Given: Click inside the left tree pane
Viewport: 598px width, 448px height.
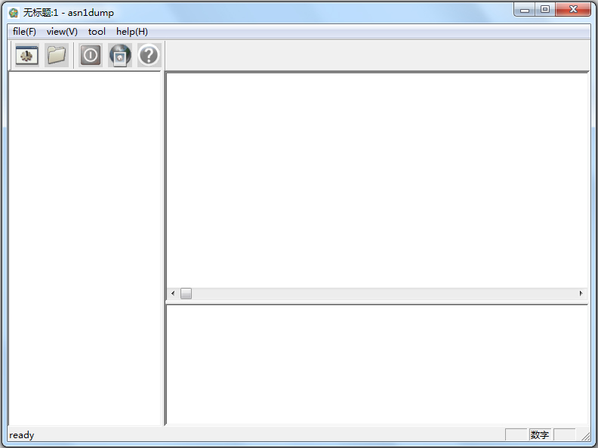Looking at the screenshot, I should pos(85,248).
